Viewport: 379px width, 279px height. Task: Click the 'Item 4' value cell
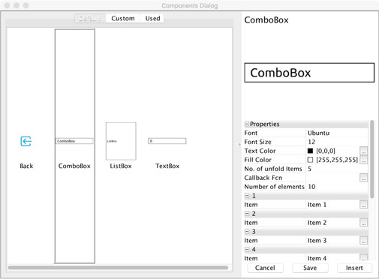tap(332, 258)
